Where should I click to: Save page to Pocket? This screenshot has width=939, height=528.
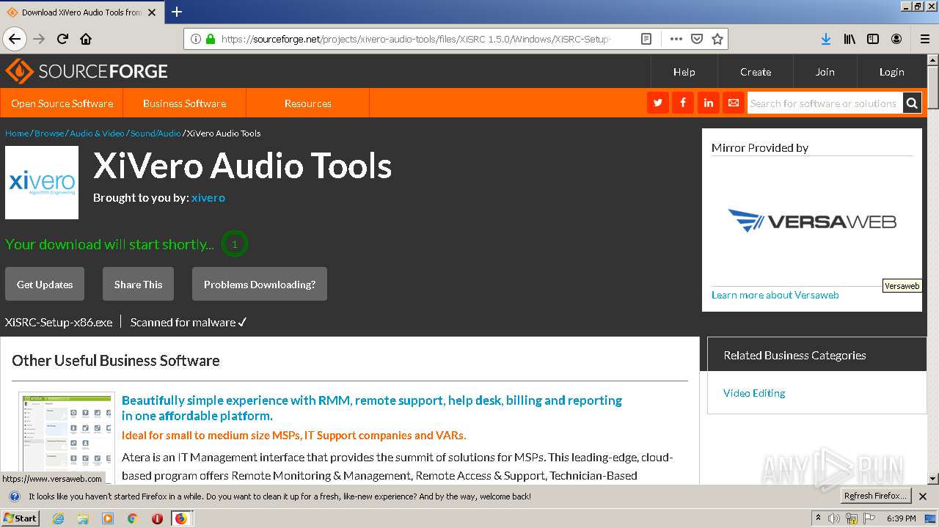(697, 39)
